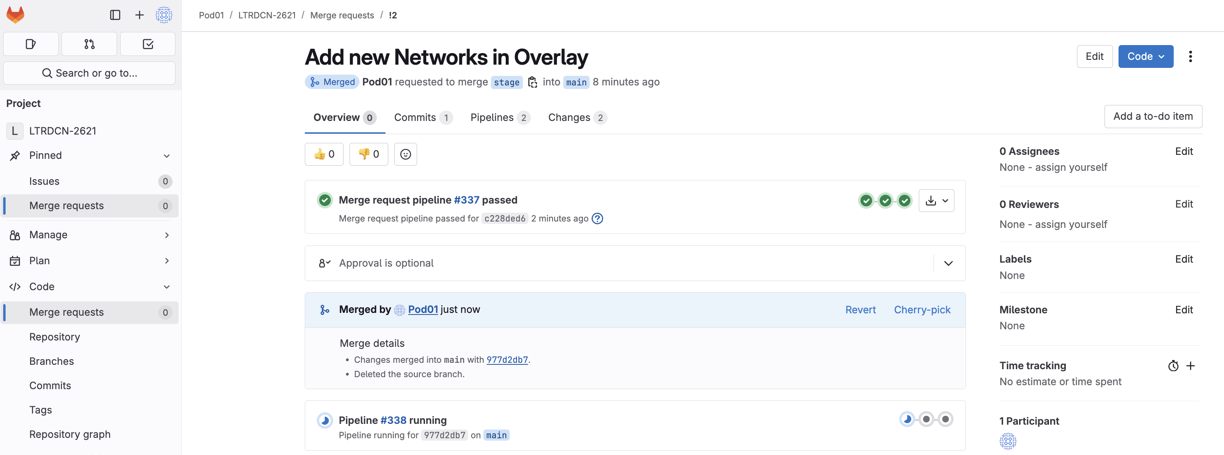Image resolution: width=1224 pixels, height=455 pixels.
Task: Toggle the sidebar collapse icon
Action: [x=115, y=15]
